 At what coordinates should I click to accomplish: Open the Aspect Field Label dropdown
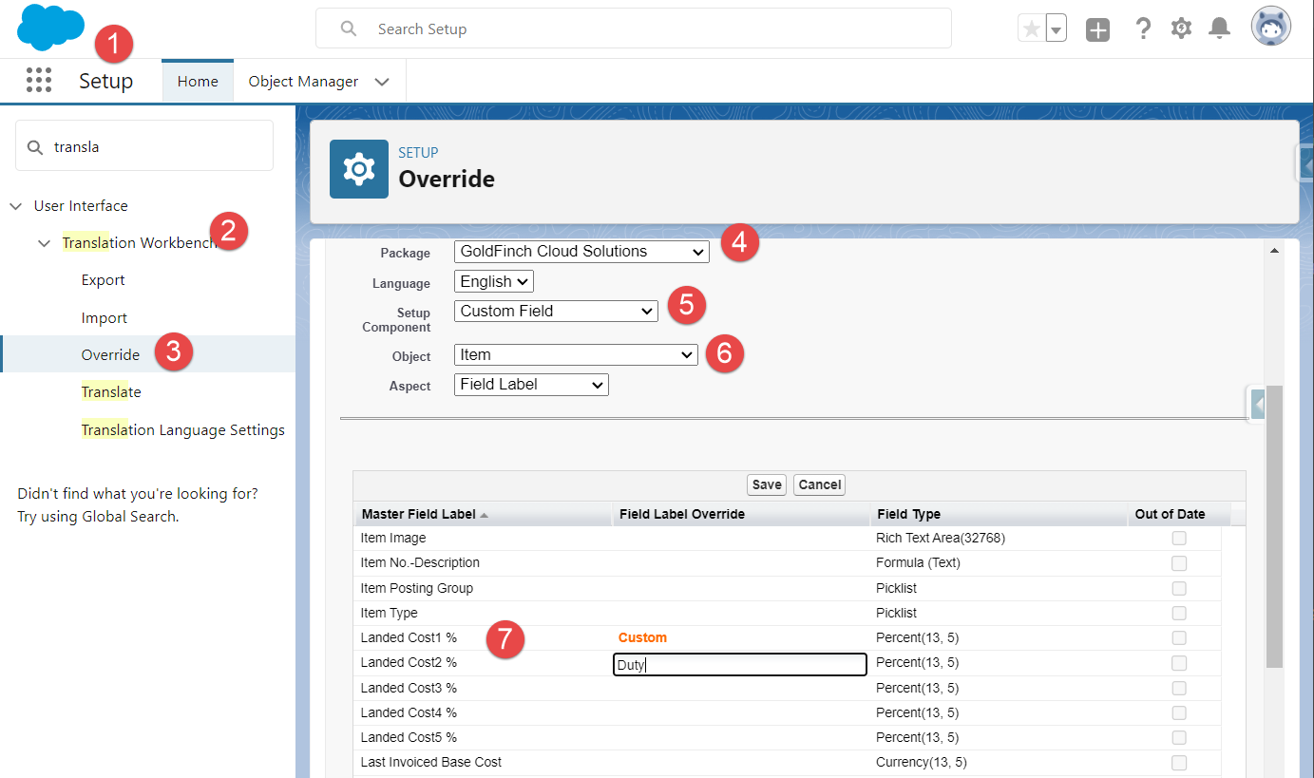tap(531, 385)
